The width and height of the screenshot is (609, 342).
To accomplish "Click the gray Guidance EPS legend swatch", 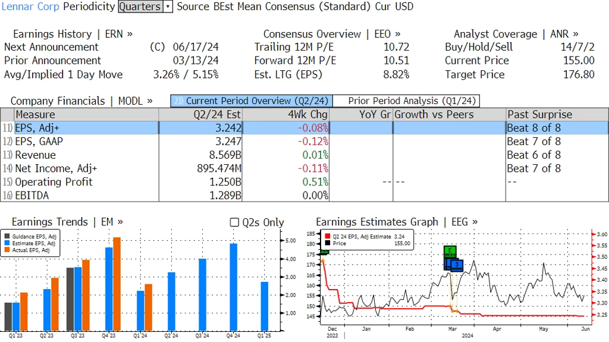I will point(7,236).
